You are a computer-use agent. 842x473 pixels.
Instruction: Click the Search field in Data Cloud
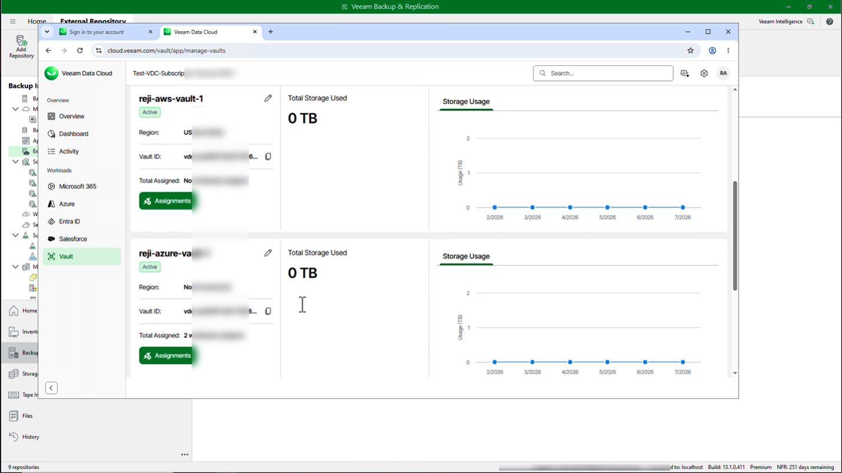point(603,74)
